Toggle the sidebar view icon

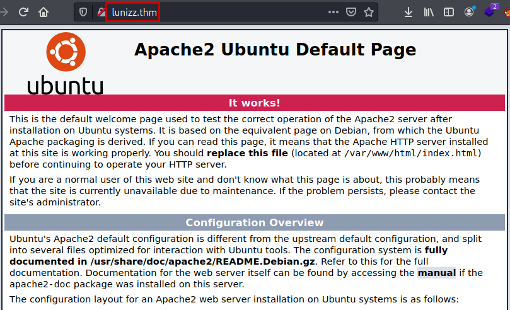click(x=448, y=13)
